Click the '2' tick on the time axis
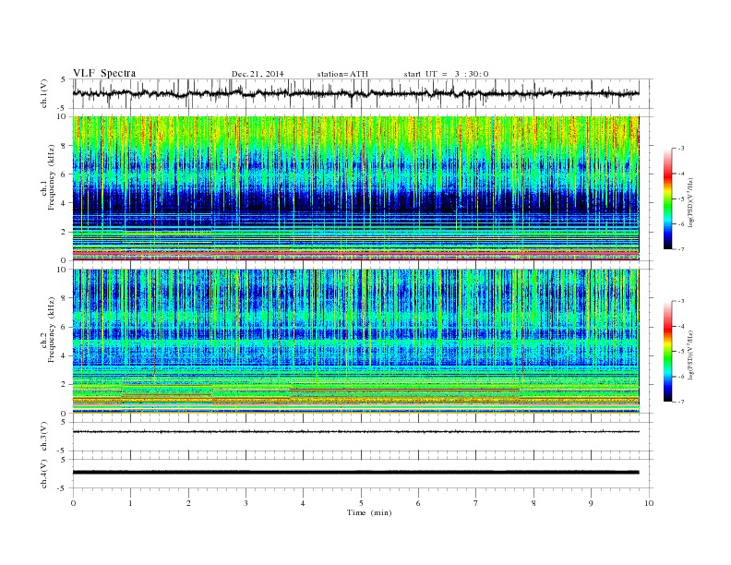Image resolution: width=731 pixels, height=565 pixels. pyautogui.click(x=188, y=503)
